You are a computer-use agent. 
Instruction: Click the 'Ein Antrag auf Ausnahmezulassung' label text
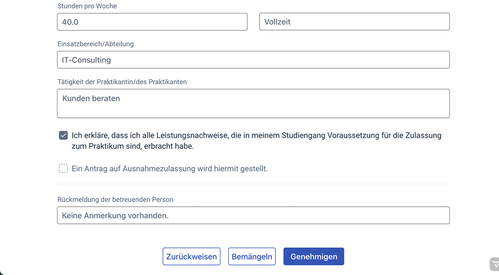[x=170, y=169]
